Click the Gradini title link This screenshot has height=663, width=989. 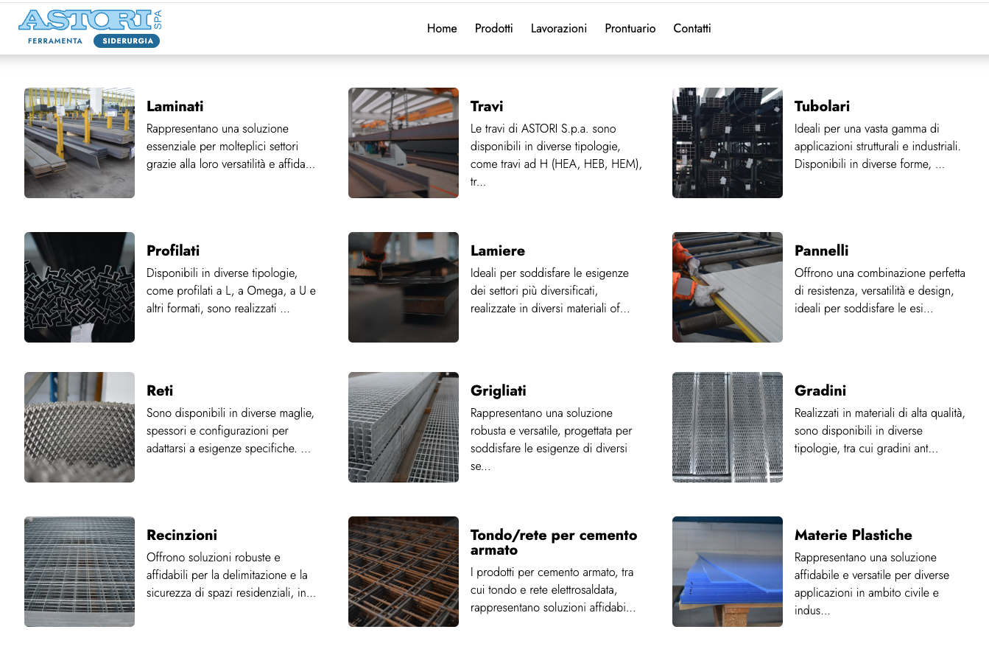820,391
